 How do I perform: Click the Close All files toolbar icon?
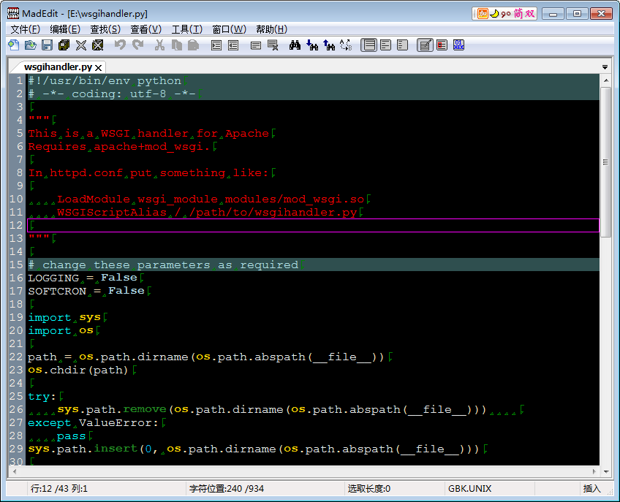pyautogui.click(x=98, y=45)
